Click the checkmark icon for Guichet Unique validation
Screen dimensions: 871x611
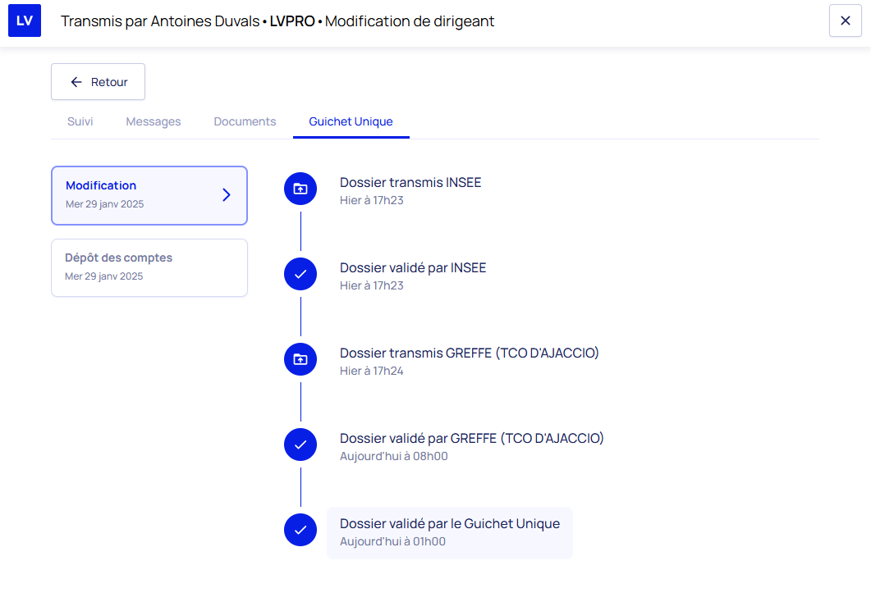click(x=300, y=530)
